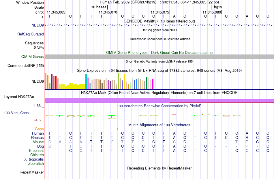Image resolution: width=274 pixels, height=179 pixels.
Task: Click the 10 bases scale bar
Action: pyautogui.click(x=159, y=7)
